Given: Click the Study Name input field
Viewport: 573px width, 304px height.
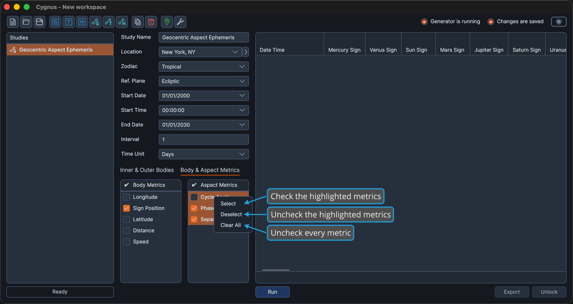Looking at the screenshot, I should tap(204, 37).
